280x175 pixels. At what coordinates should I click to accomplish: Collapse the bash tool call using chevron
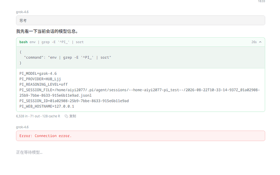pos(260,42)
